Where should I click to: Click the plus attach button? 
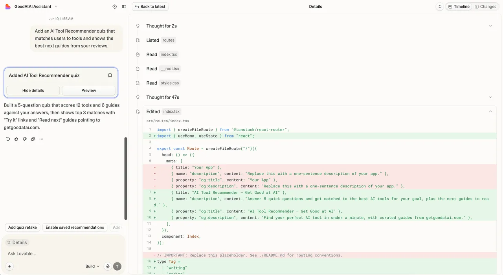click(10, 266)
